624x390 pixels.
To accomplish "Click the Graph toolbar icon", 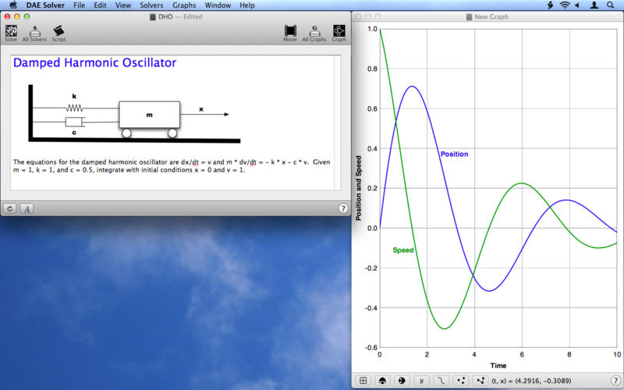I will click(339, 32).
